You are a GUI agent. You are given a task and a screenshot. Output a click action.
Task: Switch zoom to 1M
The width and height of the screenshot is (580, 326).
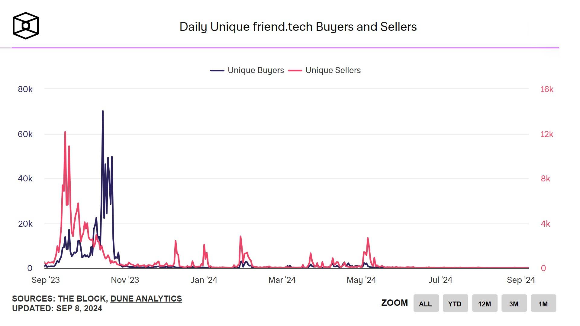543,303
